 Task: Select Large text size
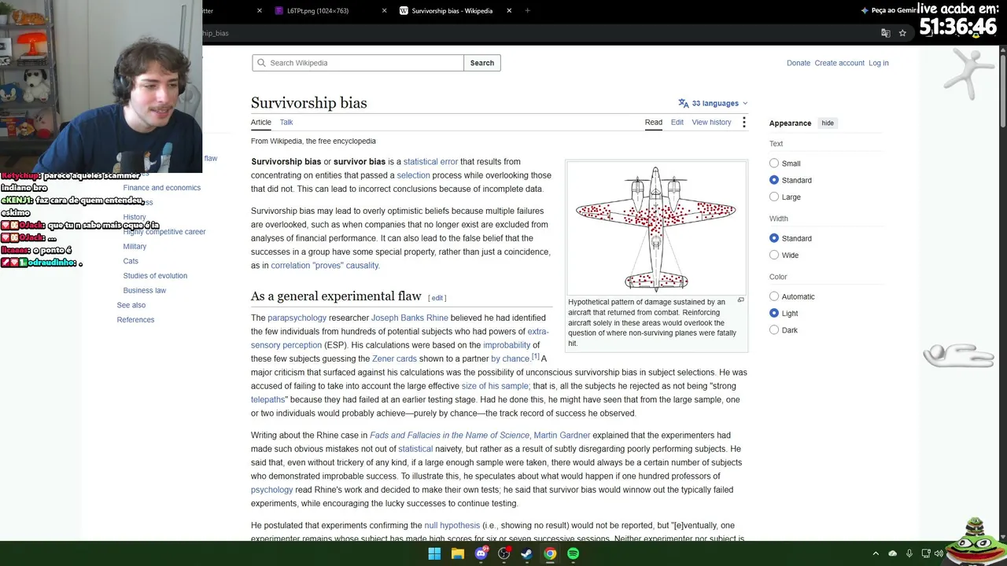click(774, 197)
